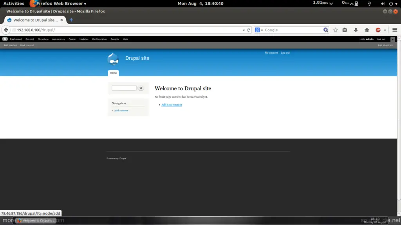Viewport: 401px width, 225px height.
Task: Open the Appearance admin menu item
Action: coord(59,39)
